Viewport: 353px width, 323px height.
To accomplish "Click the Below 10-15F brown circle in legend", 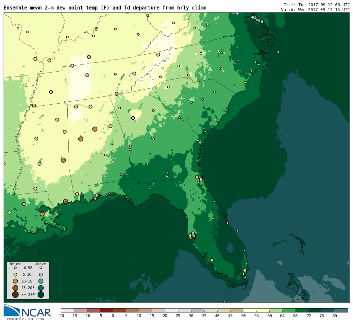I will [x=15, y=281].
